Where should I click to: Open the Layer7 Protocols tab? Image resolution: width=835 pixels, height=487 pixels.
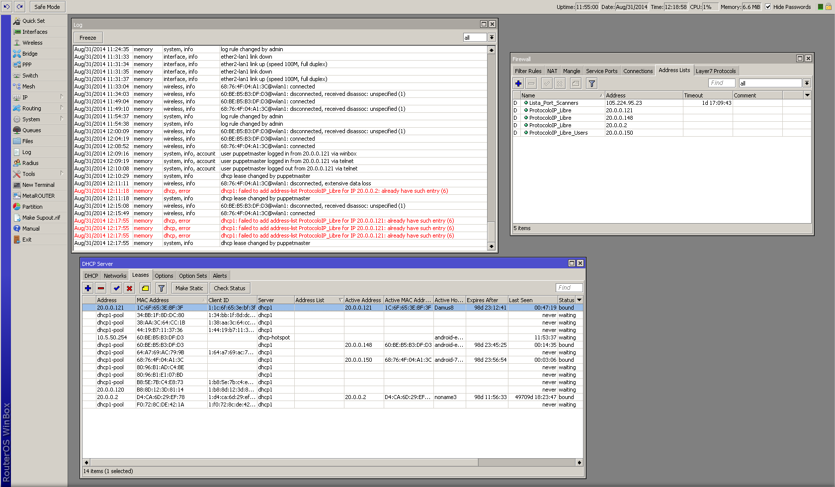pyautogui.click(x=716, y=71)
